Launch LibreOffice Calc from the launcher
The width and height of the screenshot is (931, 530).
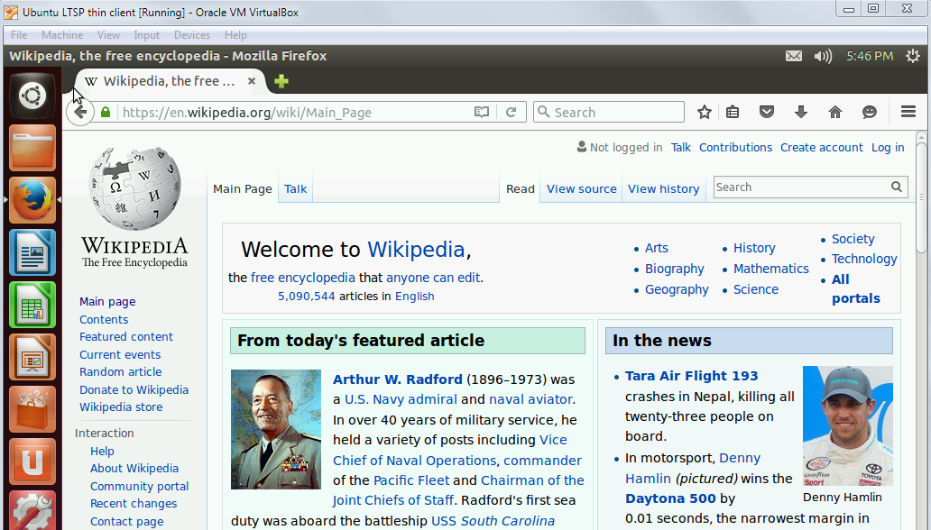pos(32,305)
